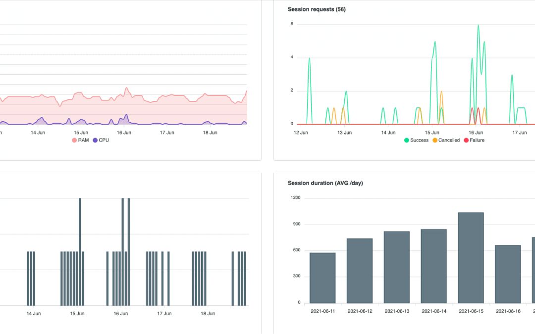Select the 2021-06-16 session duration bar
The width and height of the screenshot is (535, 334).
coord(508,274)
